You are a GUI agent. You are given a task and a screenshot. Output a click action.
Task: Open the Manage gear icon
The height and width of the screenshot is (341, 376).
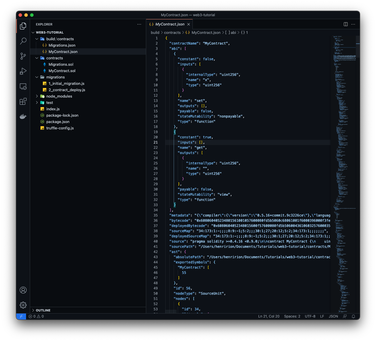coord(23,305)
